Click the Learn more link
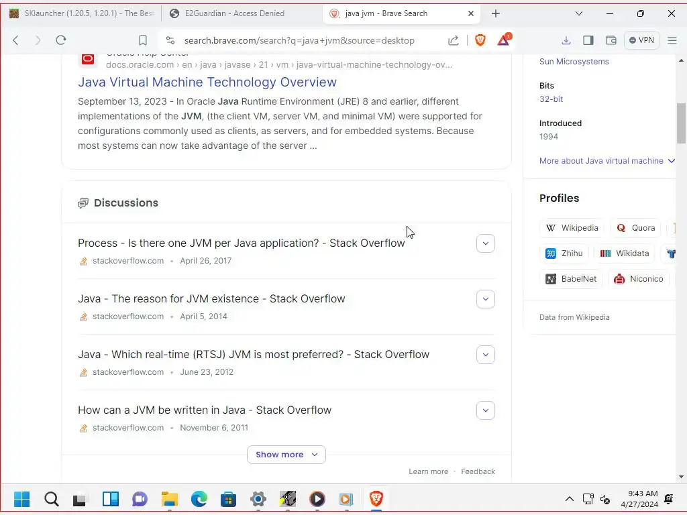This screenshot has height=515, width=687. point(429,471)
